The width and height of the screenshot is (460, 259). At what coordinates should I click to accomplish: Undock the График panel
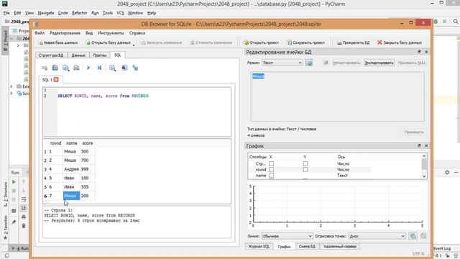[419, 145]
